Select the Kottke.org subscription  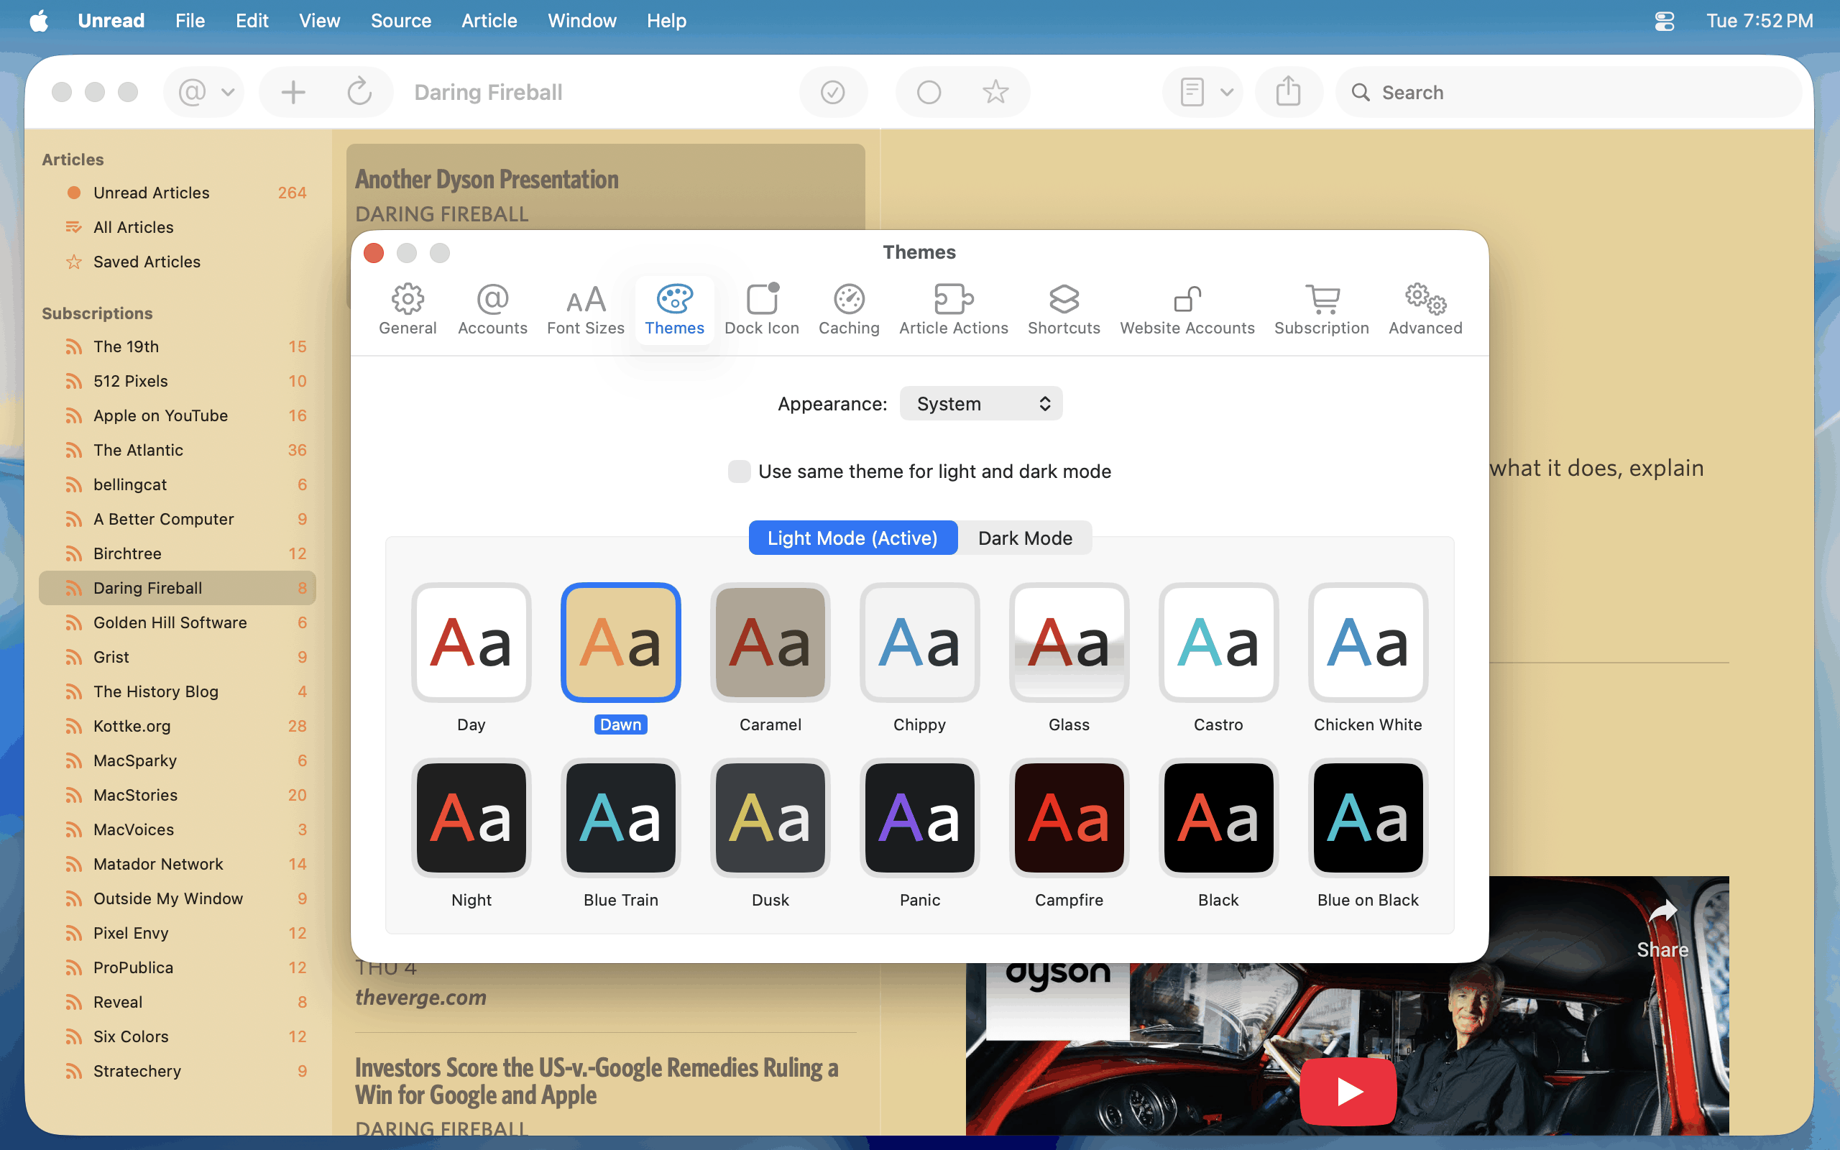click(132, 726)
